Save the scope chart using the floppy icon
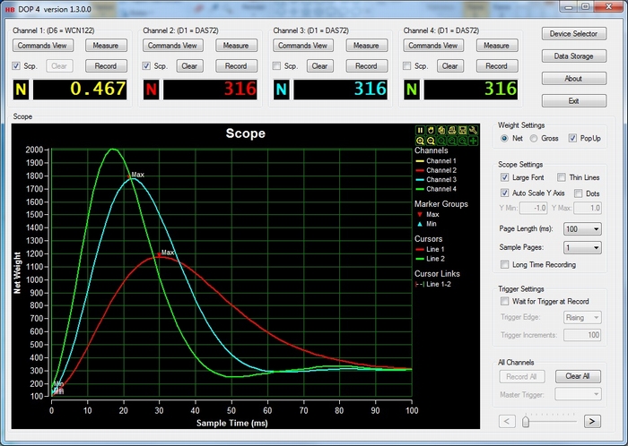The height and width of the screenshot is (446, 628). 463,130
